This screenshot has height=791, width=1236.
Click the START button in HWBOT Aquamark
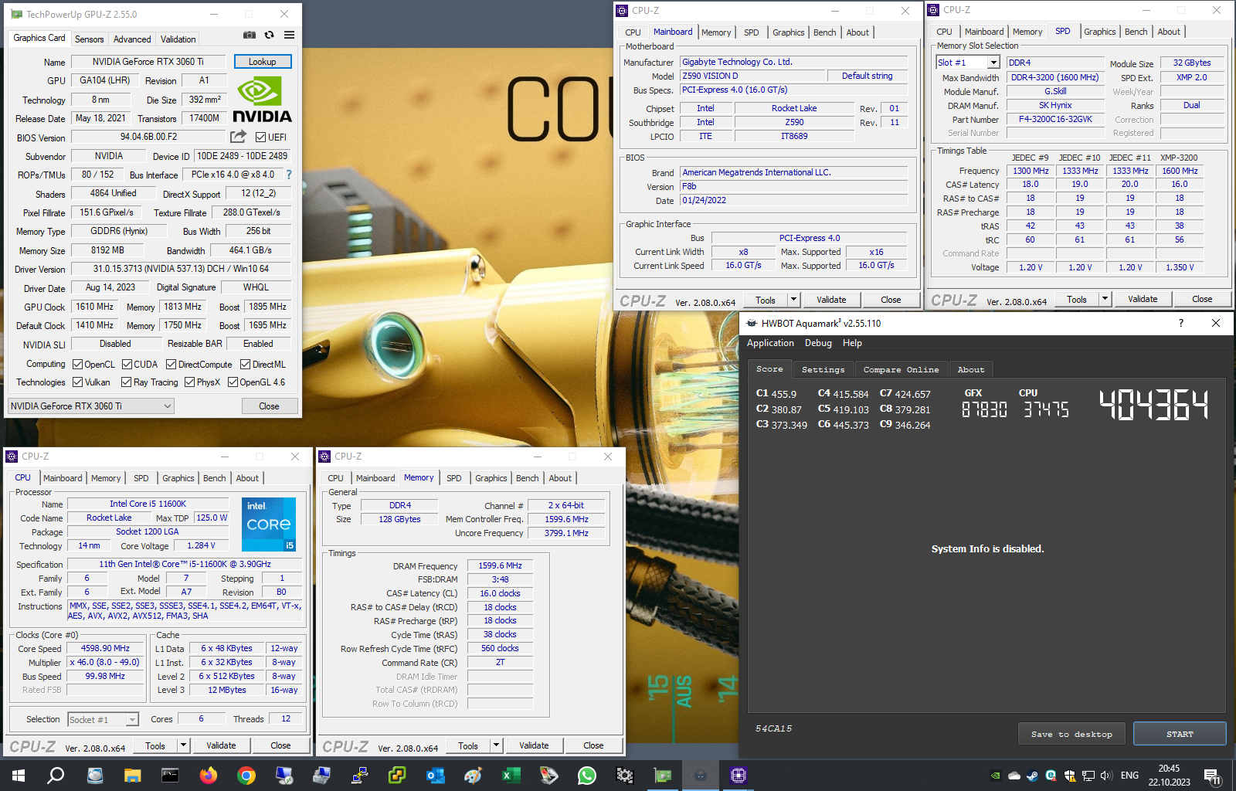tap(1180, 734)
